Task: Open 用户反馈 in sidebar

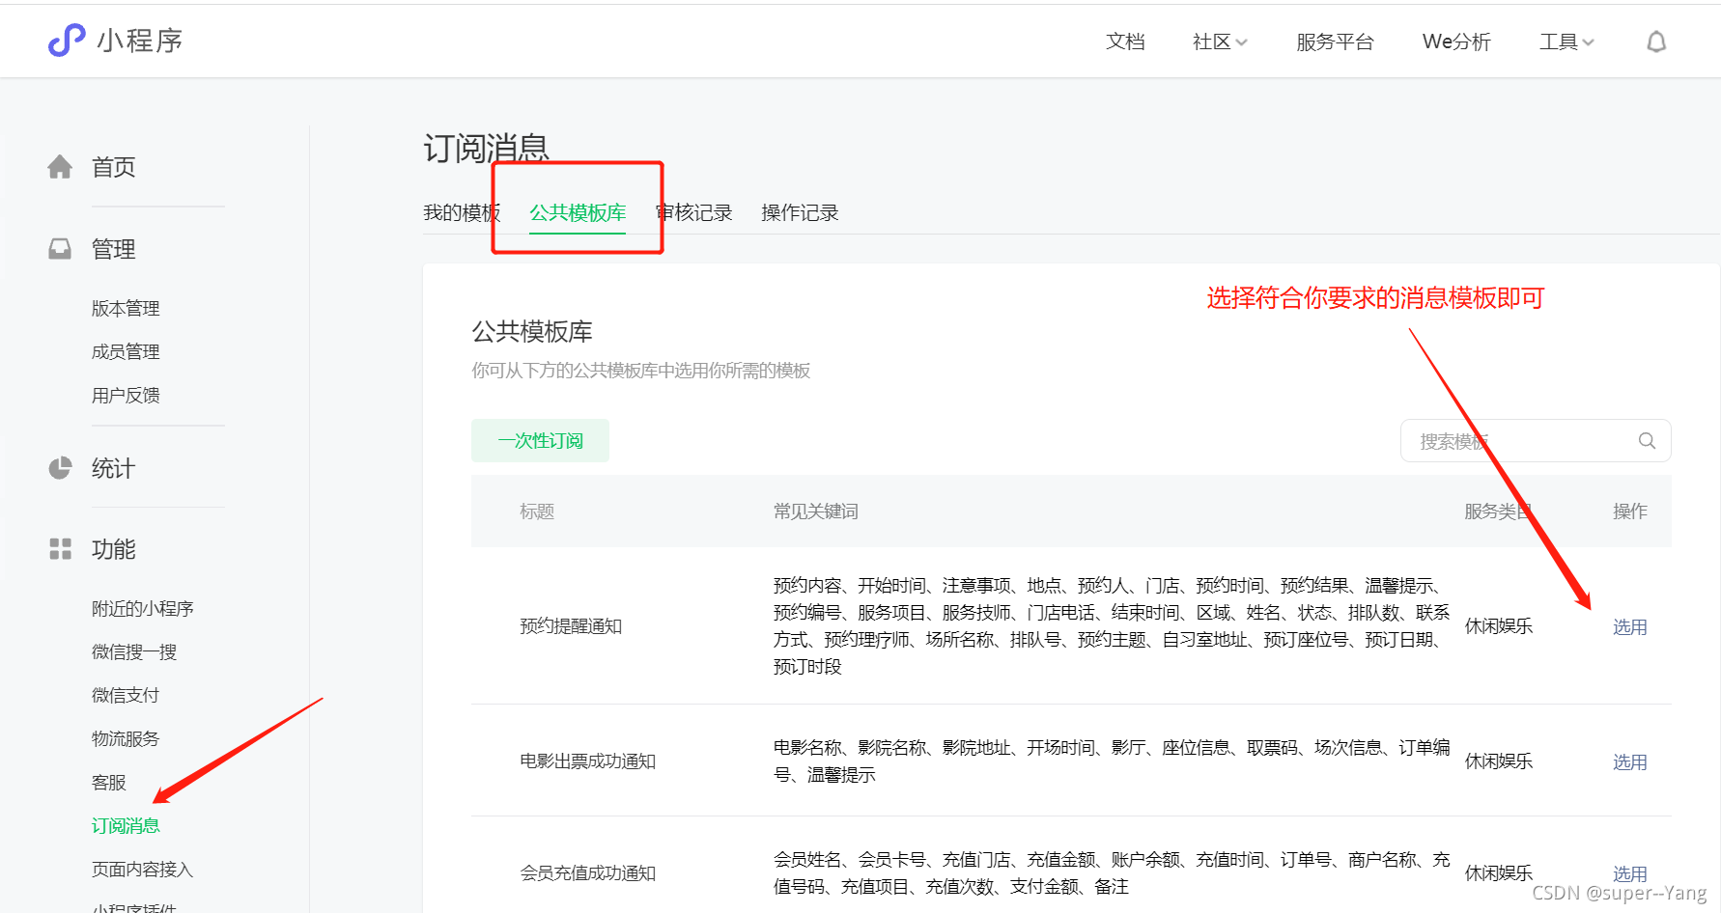Action: click(x=125, y=394)
